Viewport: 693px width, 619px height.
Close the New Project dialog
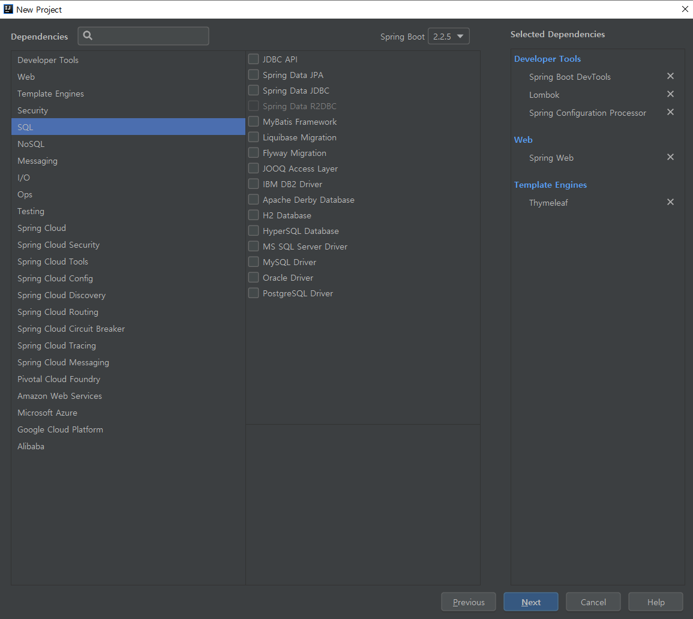click(685, 9)
